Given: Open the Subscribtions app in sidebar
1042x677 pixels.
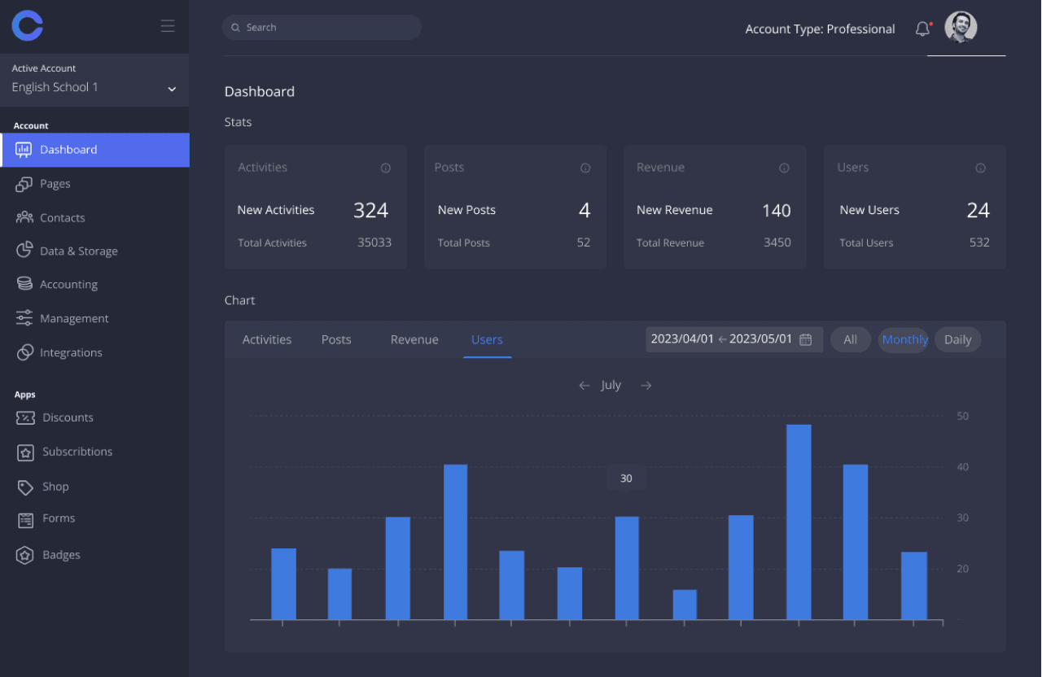Looking at the screenshot, I should coord(77,452).
